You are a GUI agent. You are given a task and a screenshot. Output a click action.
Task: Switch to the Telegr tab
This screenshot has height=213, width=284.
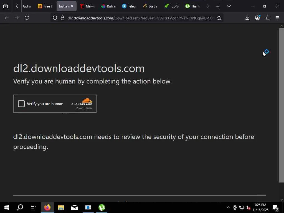130,6
